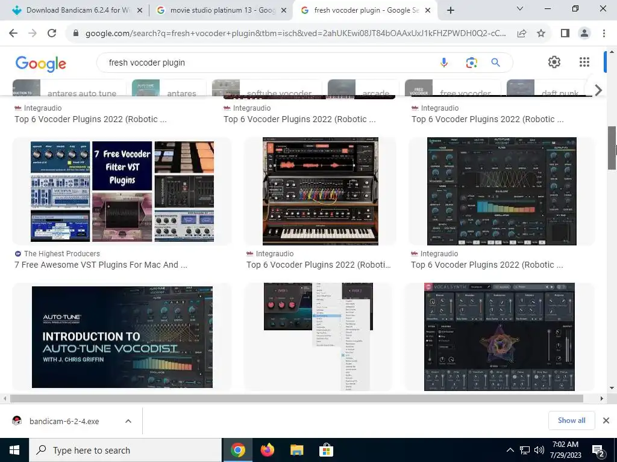The height and width of the screenshot is (462, 617).
Task: Click the Google logo
Action: coord(41,63)
